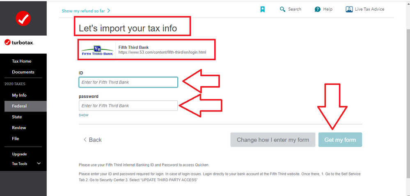Click the Help text link
Image resolution: width=410 pixels, height=196 pixels.
pos(328,9)
